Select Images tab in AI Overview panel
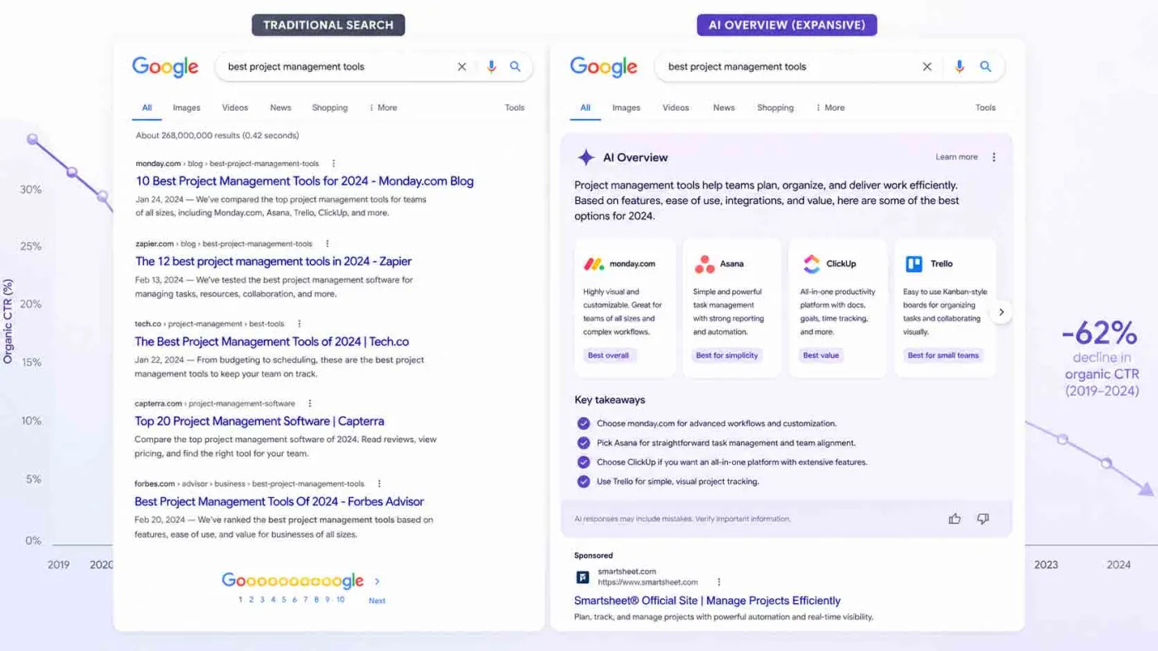Viewport: 1158px width, 651px height. click(x=626, y=107)
